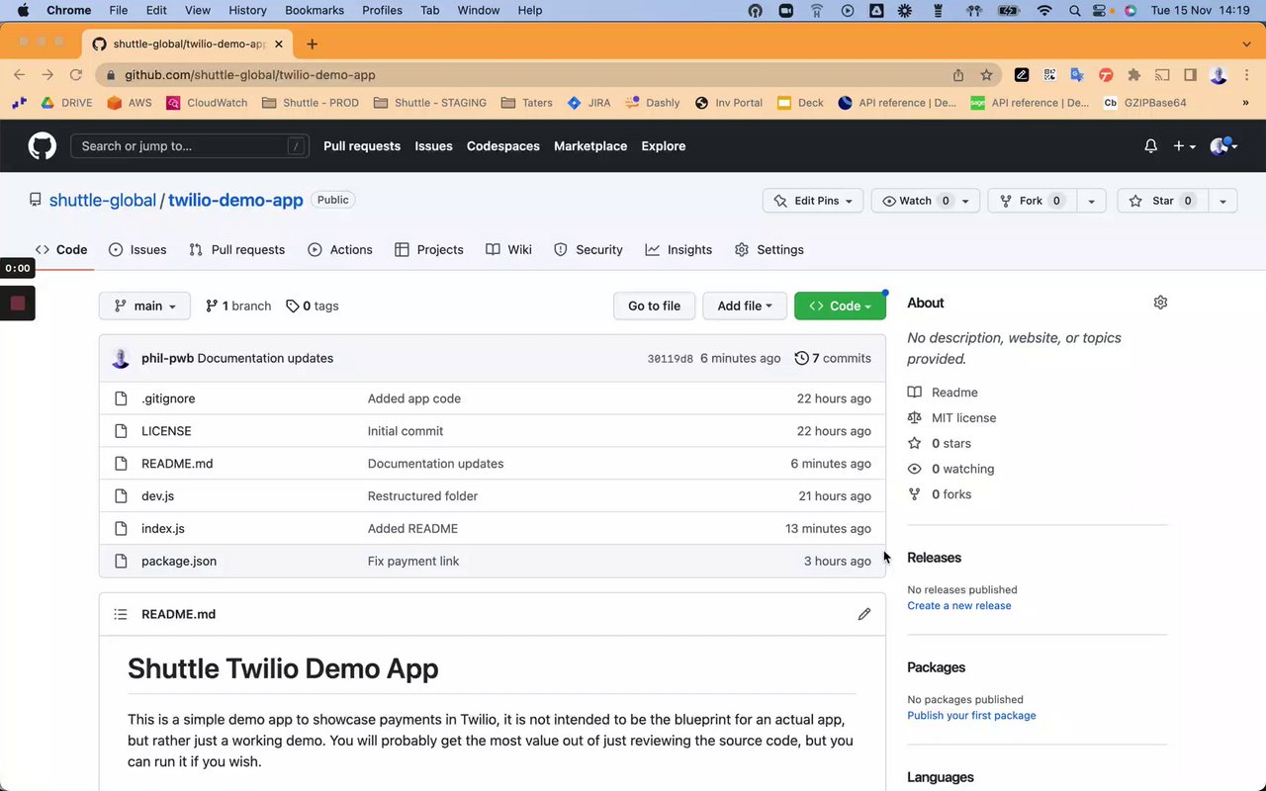Open the 0 tags link
Screen dimensions: 1266x791
(313, 307)
